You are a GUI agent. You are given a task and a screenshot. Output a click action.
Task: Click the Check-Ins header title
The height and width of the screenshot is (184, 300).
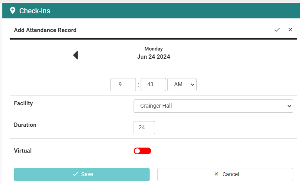35,11
